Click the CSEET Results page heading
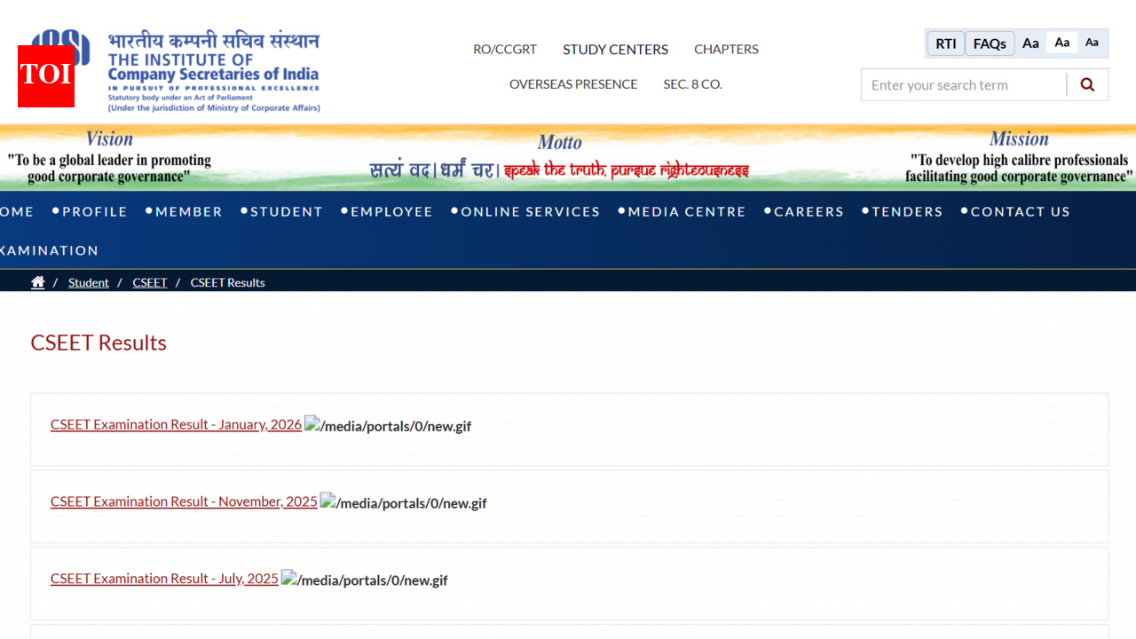This screenshot has height=639, width=1136. coord(99,343)
